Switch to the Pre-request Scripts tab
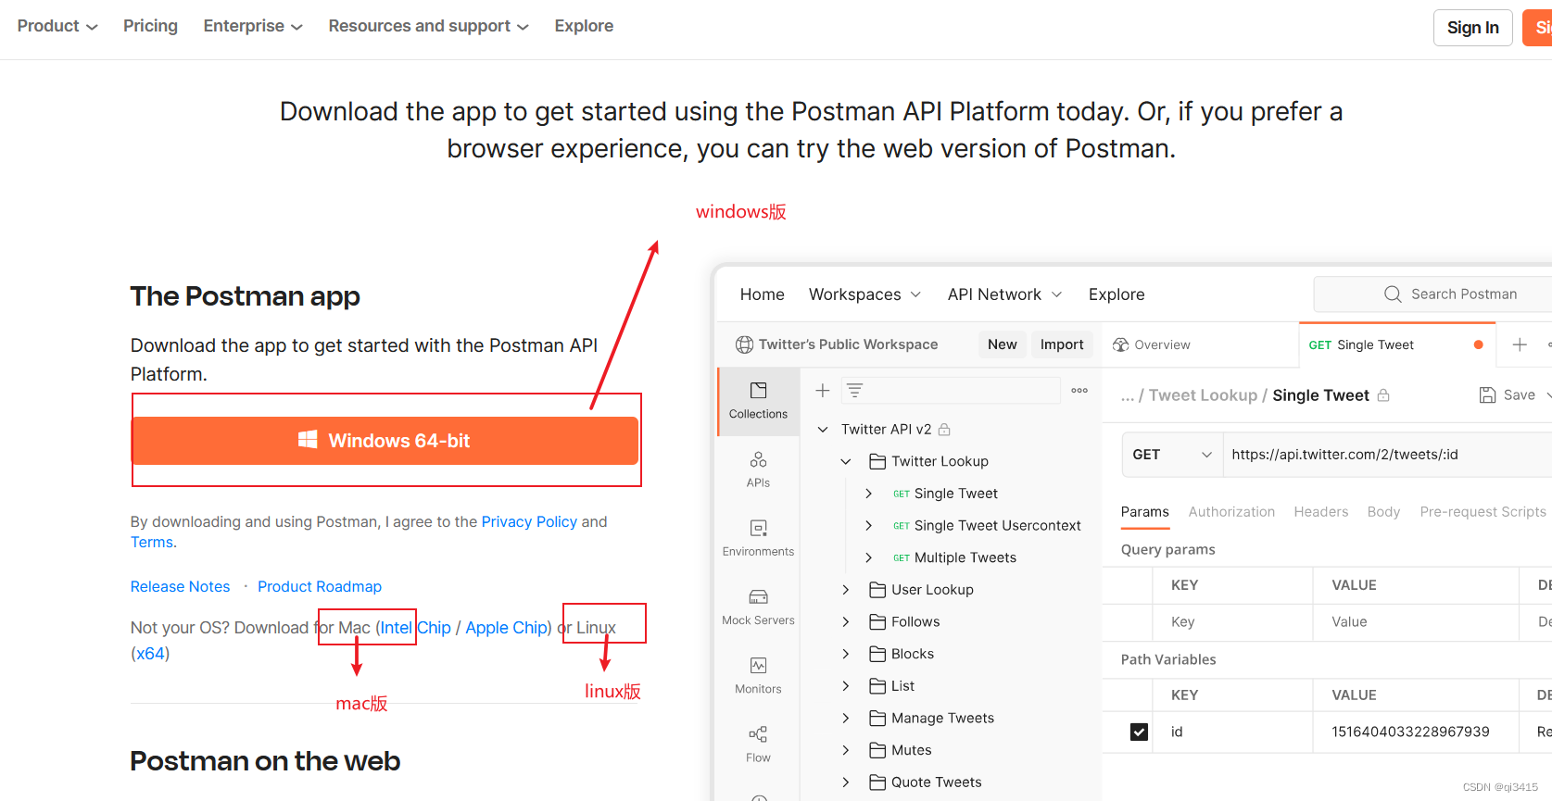Image resolution: width=1552 pixels, height=801 pixels. 1483,512
